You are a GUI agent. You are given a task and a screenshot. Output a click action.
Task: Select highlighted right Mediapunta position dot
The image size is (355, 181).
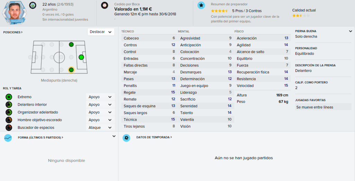point(71,70)
